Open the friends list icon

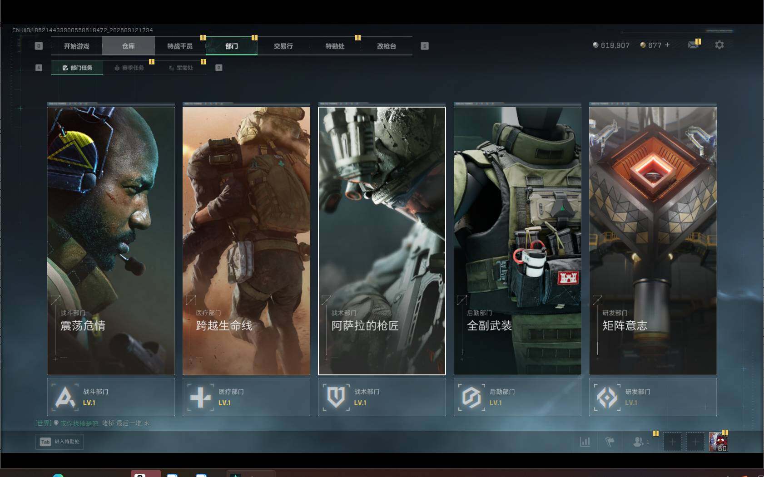tap(639, 442)
